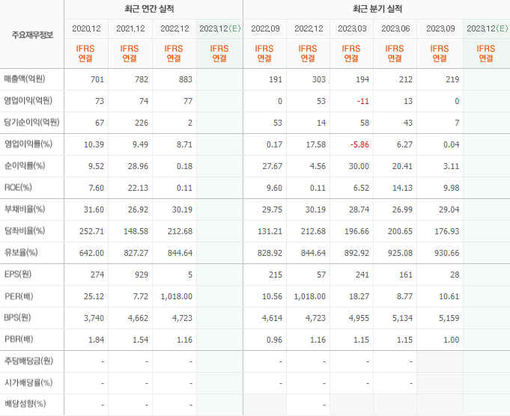510x416 pixels.
Task: Click the red -5.86 margin value
Action: [359, 144]
